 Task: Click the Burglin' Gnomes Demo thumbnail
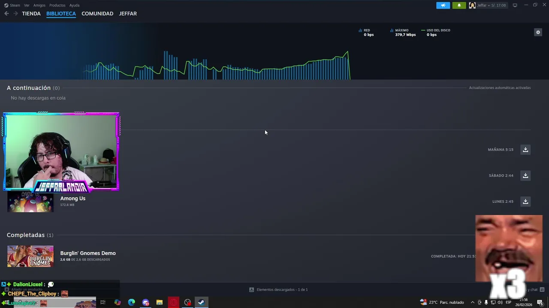click(x=30, y=256)
